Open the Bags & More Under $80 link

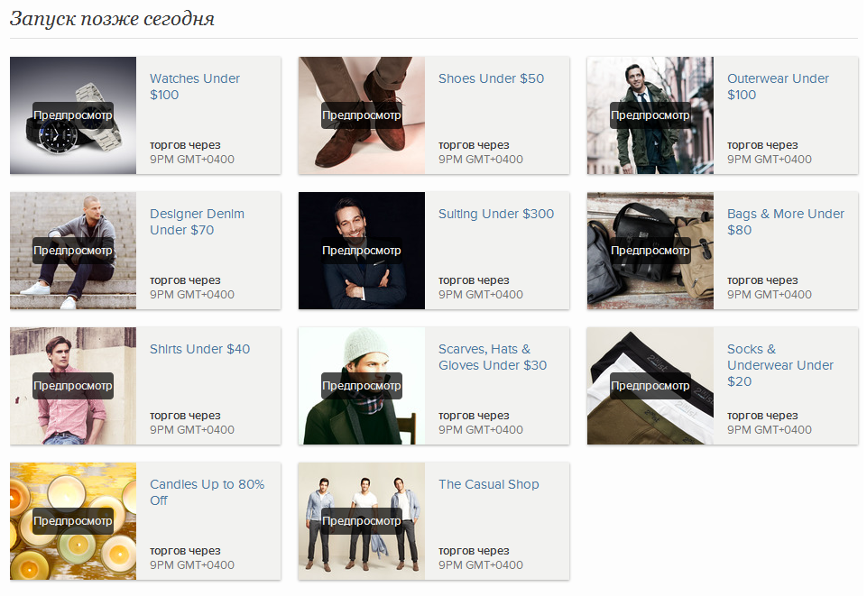(785, 222)
